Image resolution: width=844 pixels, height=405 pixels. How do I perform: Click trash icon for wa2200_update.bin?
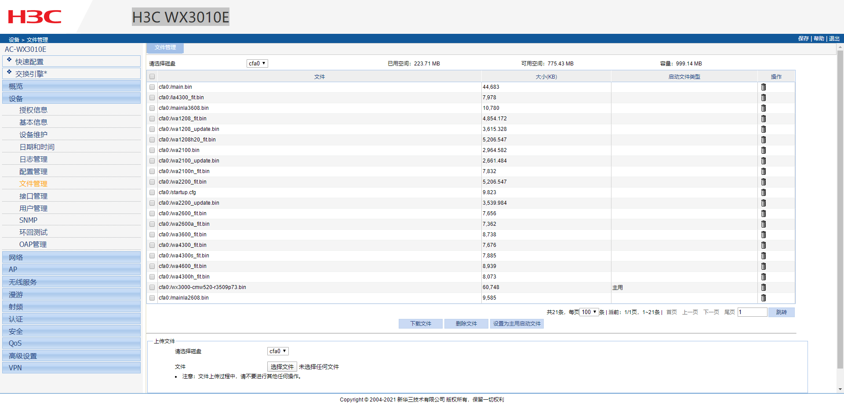point(764,203)
